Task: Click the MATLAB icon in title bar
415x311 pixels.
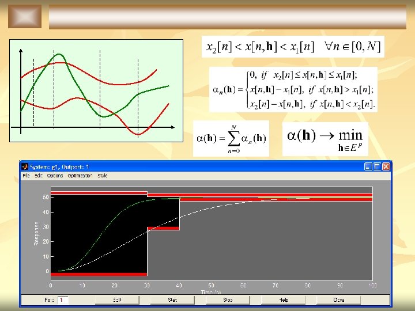Action: point(25,166)
